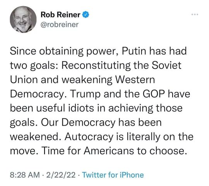Click the word Western in the tweet
Image resolution: width=209 pixels, height=186 pixels.
[x=135, y=80]
